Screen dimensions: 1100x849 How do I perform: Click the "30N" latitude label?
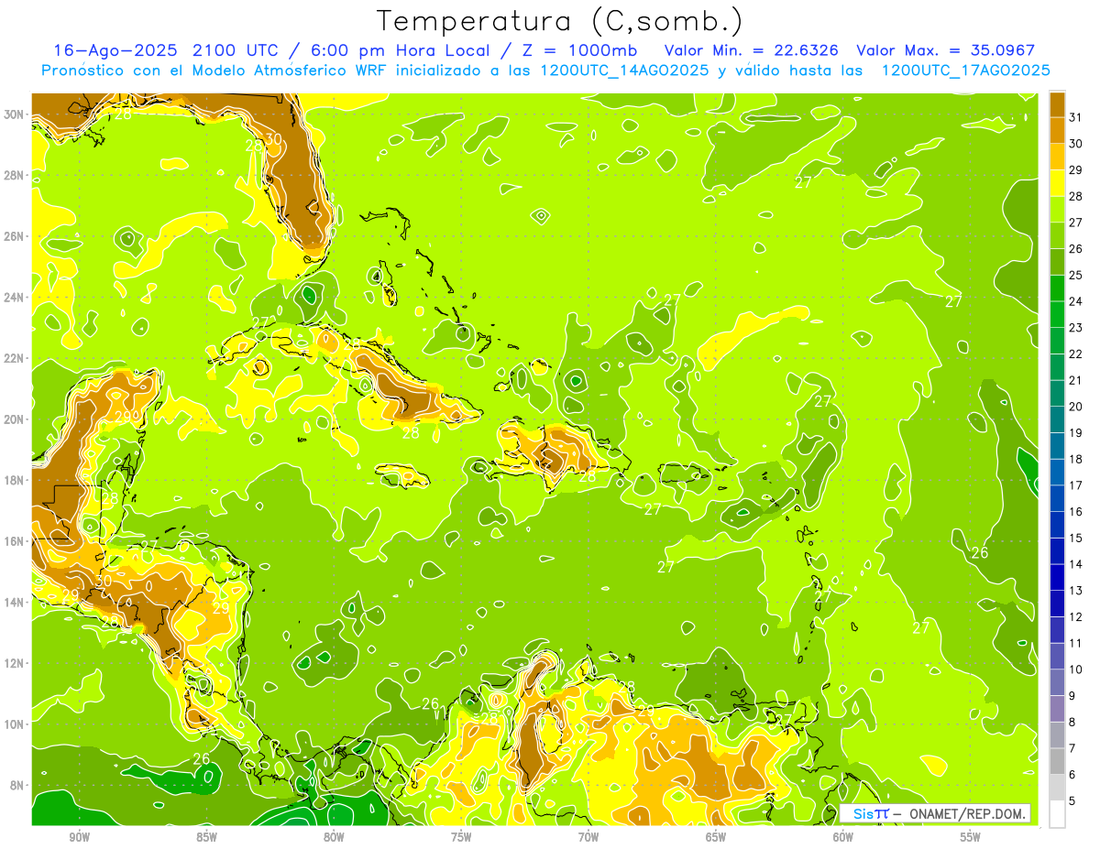(14, 114)
